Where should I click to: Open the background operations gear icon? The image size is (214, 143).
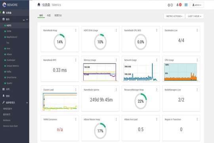tap(169, 5)
